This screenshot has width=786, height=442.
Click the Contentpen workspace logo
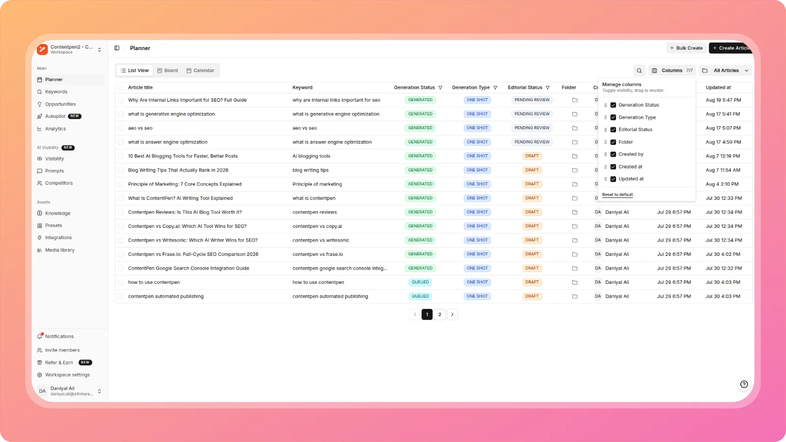point(42,49)
